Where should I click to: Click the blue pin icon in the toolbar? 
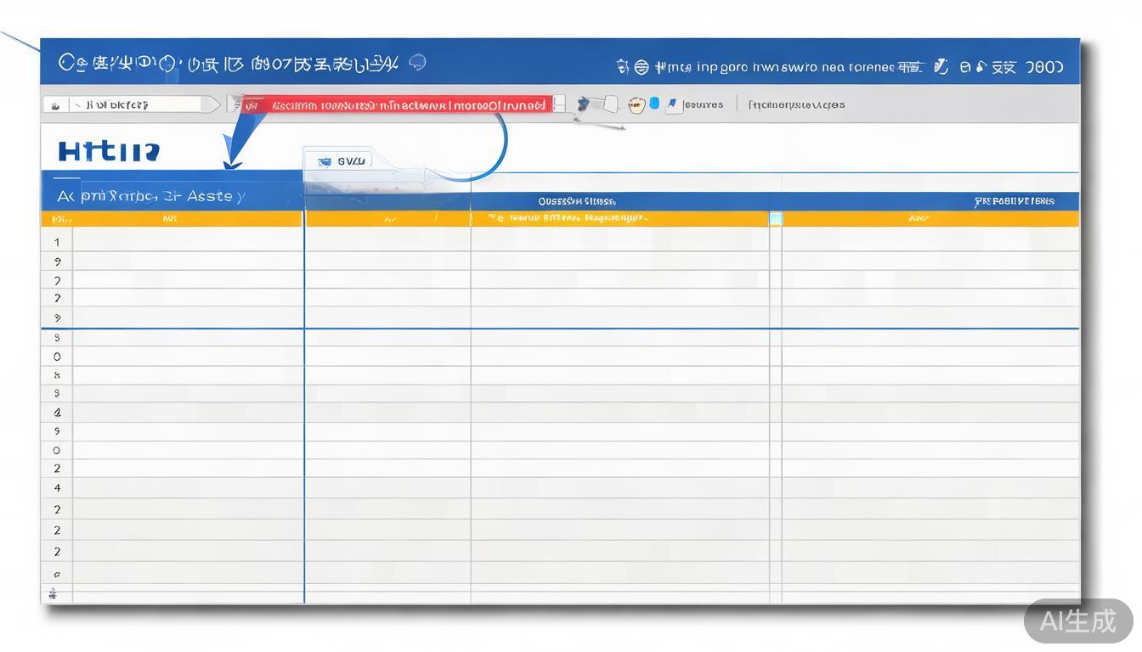pos(583,104)
